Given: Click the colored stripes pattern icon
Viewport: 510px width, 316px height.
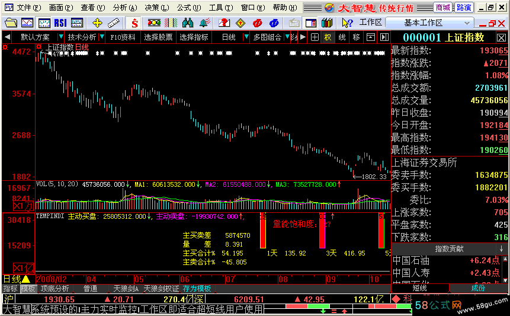Looking at the screenshot, I should (x=171, y=23).
